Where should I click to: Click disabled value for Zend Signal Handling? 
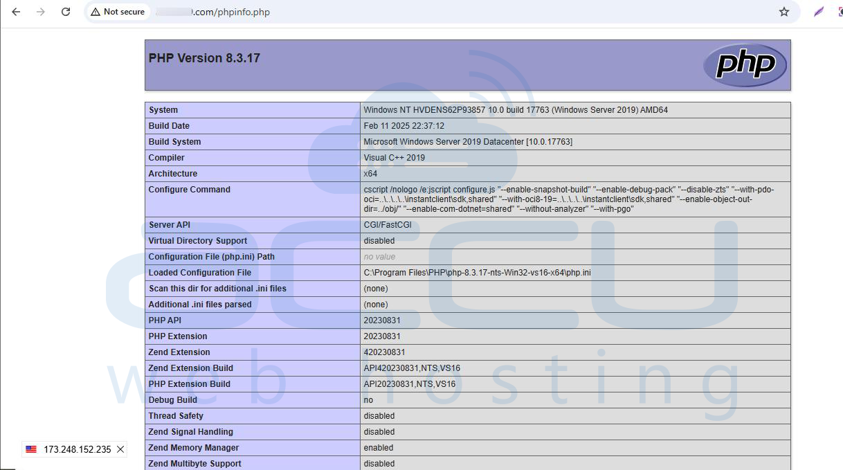click(379, 432)
